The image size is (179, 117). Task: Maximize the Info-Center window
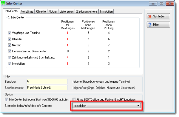(161, 4)
